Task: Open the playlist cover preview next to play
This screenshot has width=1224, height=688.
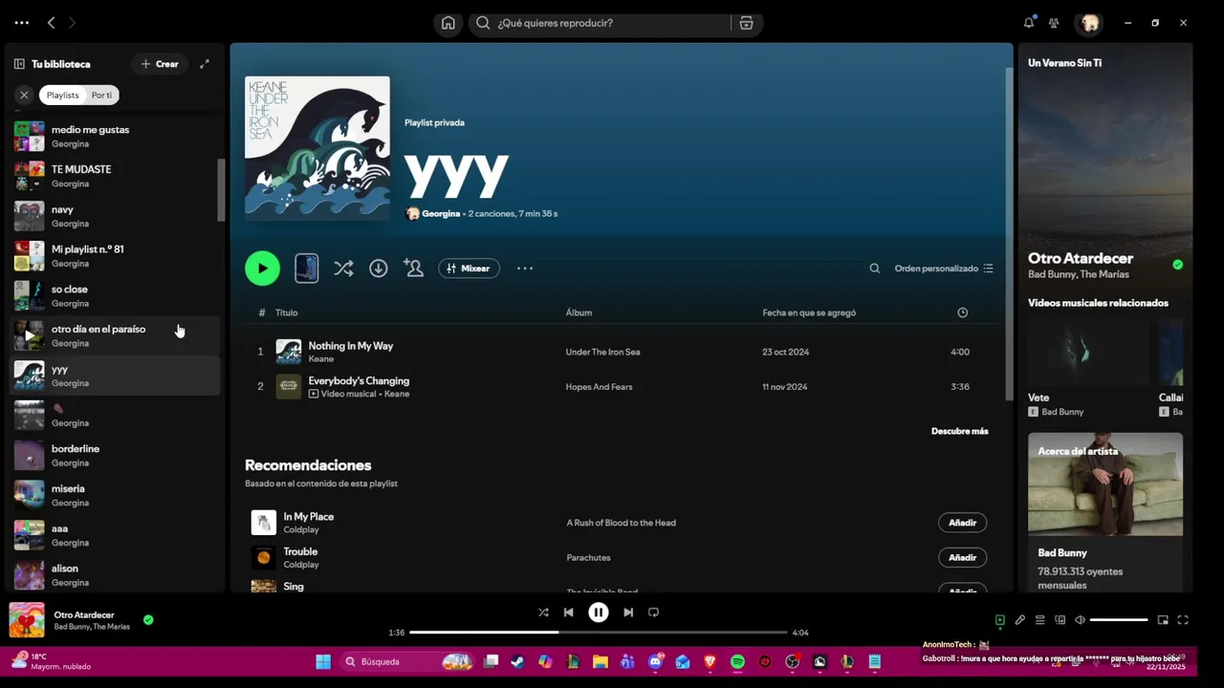Action: [x=307, y=269]
